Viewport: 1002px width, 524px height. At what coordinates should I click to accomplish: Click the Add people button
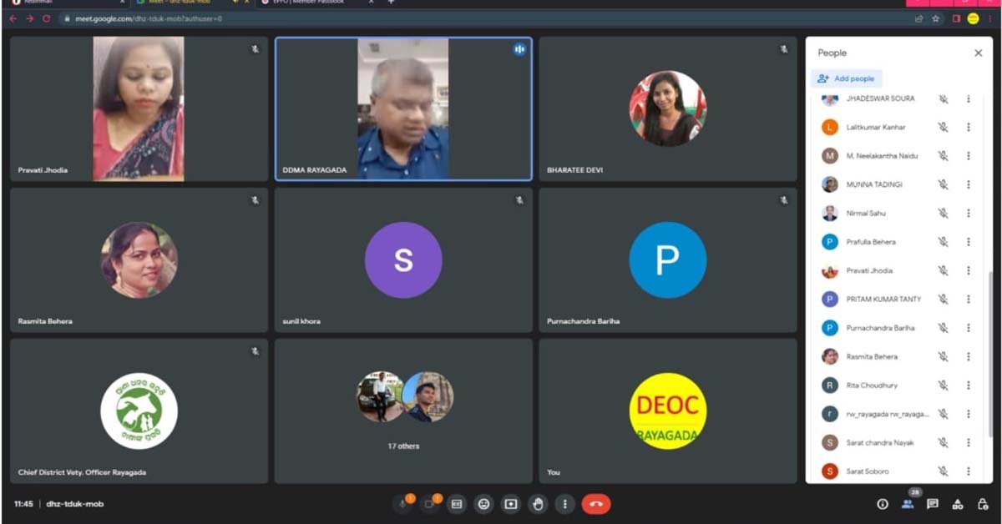point(847,78)
